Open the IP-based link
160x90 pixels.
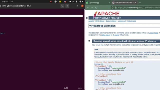116,35
